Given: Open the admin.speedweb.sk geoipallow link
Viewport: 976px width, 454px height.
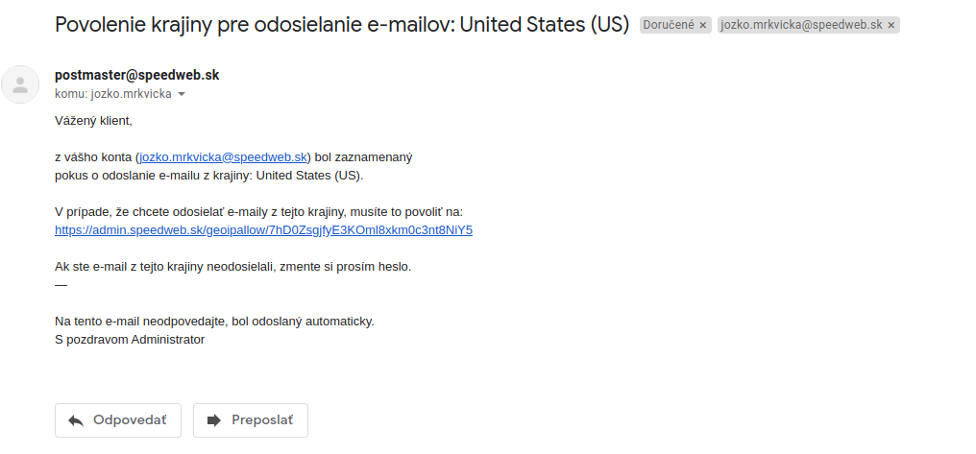Looking at the screenshot, I should [263, 230].
